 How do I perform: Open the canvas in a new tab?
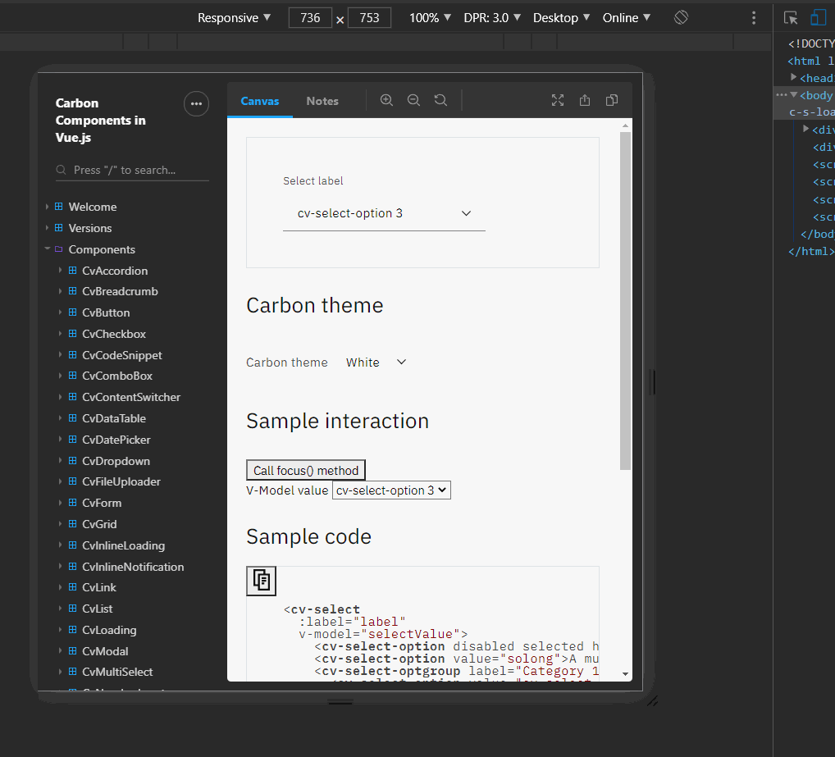click(585, 100)
